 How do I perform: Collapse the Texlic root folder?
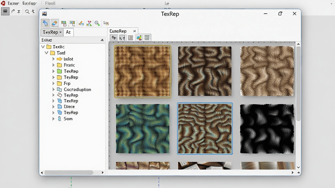tap(43, 47)
